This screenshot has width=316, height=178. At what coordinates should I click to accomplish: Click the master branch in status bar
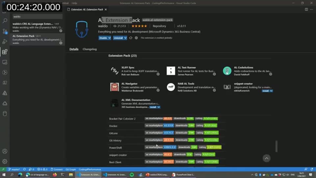pos(14,169)
